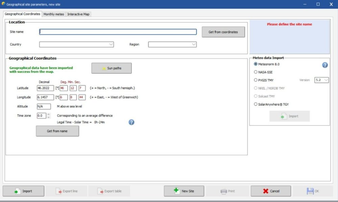Click the Get from name button

pyautogui.click(x=57, y=131)
